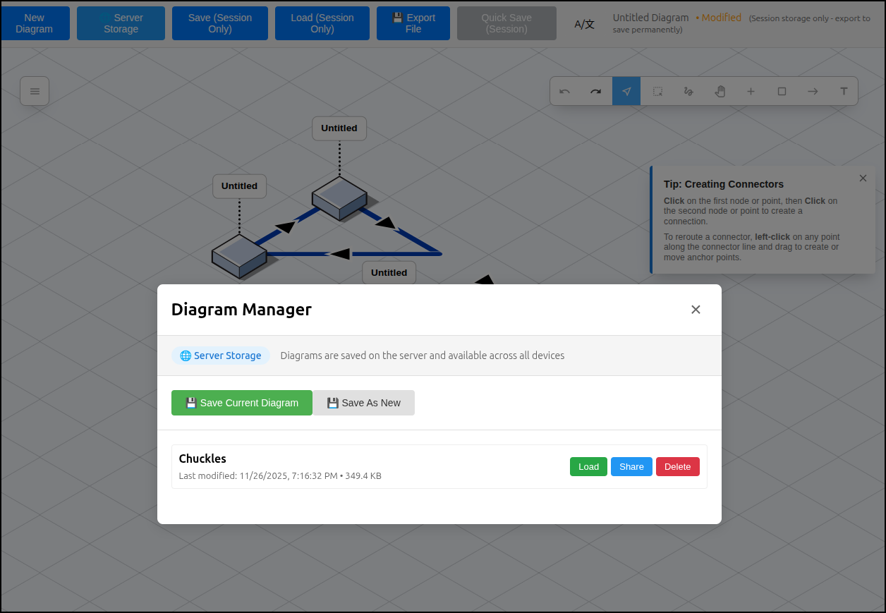Click the undo arrow in toolbar

(x=564, y=92)
